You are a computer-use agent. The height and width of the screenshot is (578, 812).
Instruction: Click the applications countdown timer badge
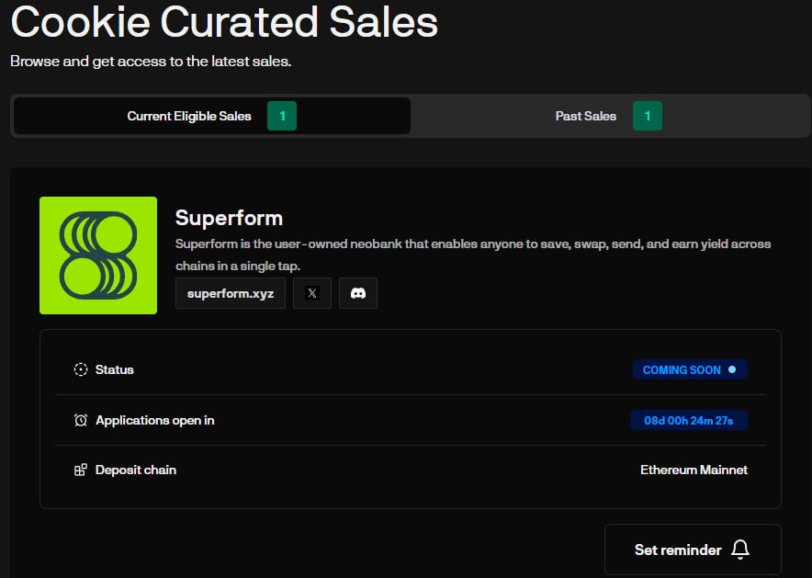689,420
